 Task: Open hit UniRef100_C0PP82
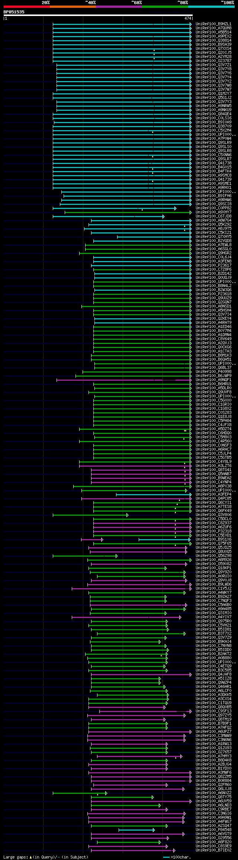(213, 208)
